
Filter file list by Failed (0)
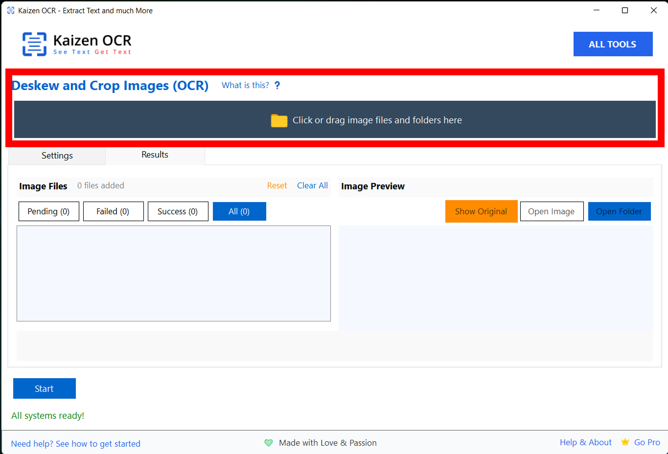tap(113, 211)
